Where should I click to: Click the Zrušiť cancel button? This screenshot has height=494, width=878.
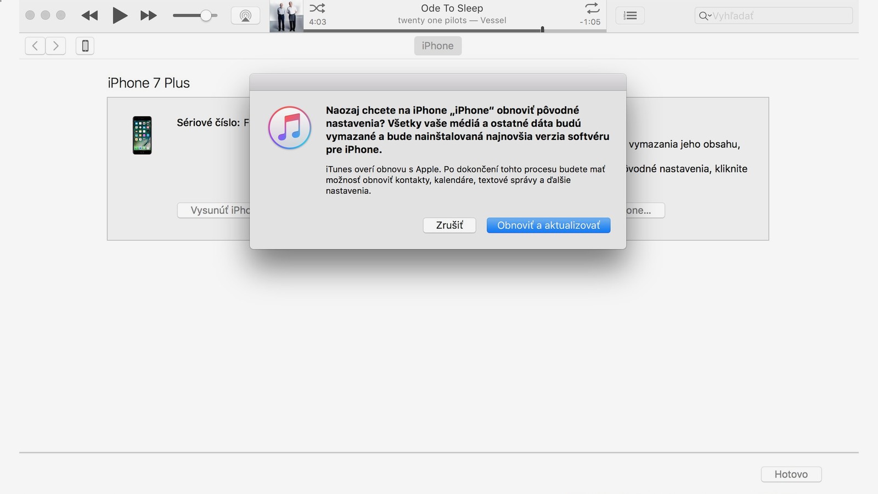(449, 226)
